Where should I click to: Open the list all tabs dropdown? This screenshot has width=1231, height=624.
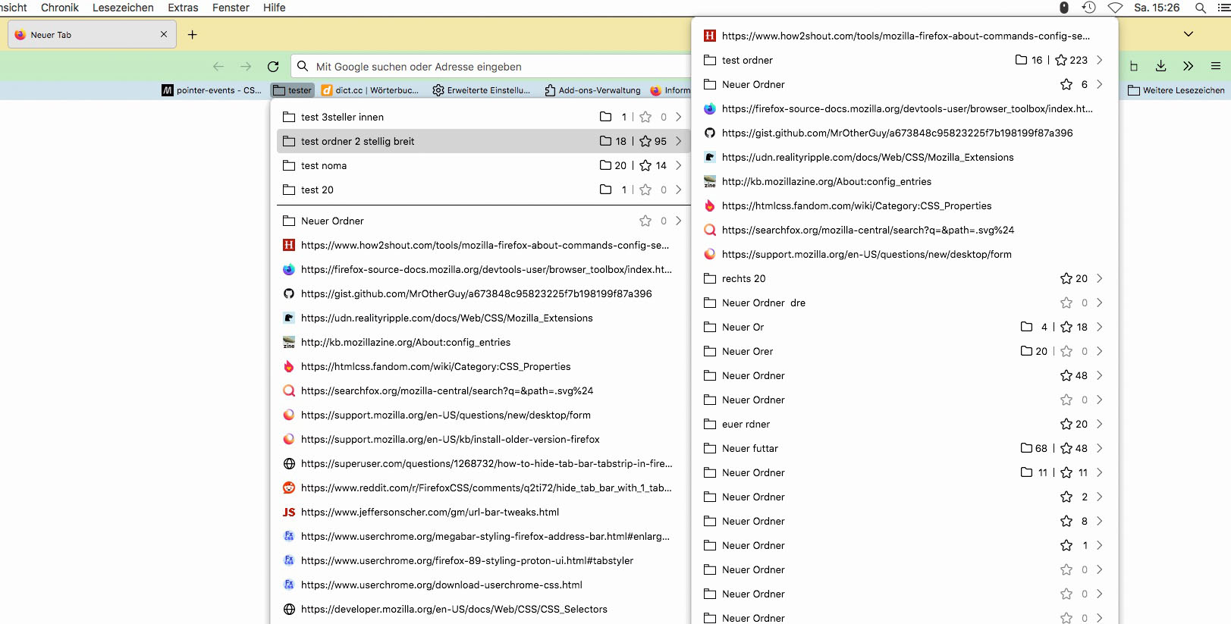(x=1188, y=34)
